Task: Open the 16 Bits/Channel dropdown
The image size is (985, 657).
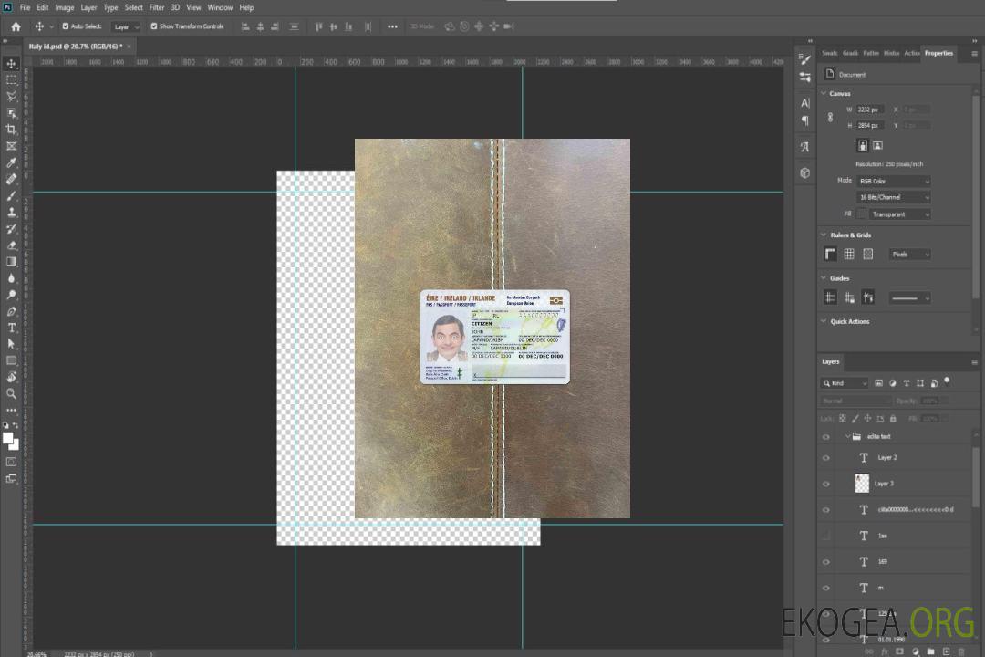Action: click(x=894, y=197)
